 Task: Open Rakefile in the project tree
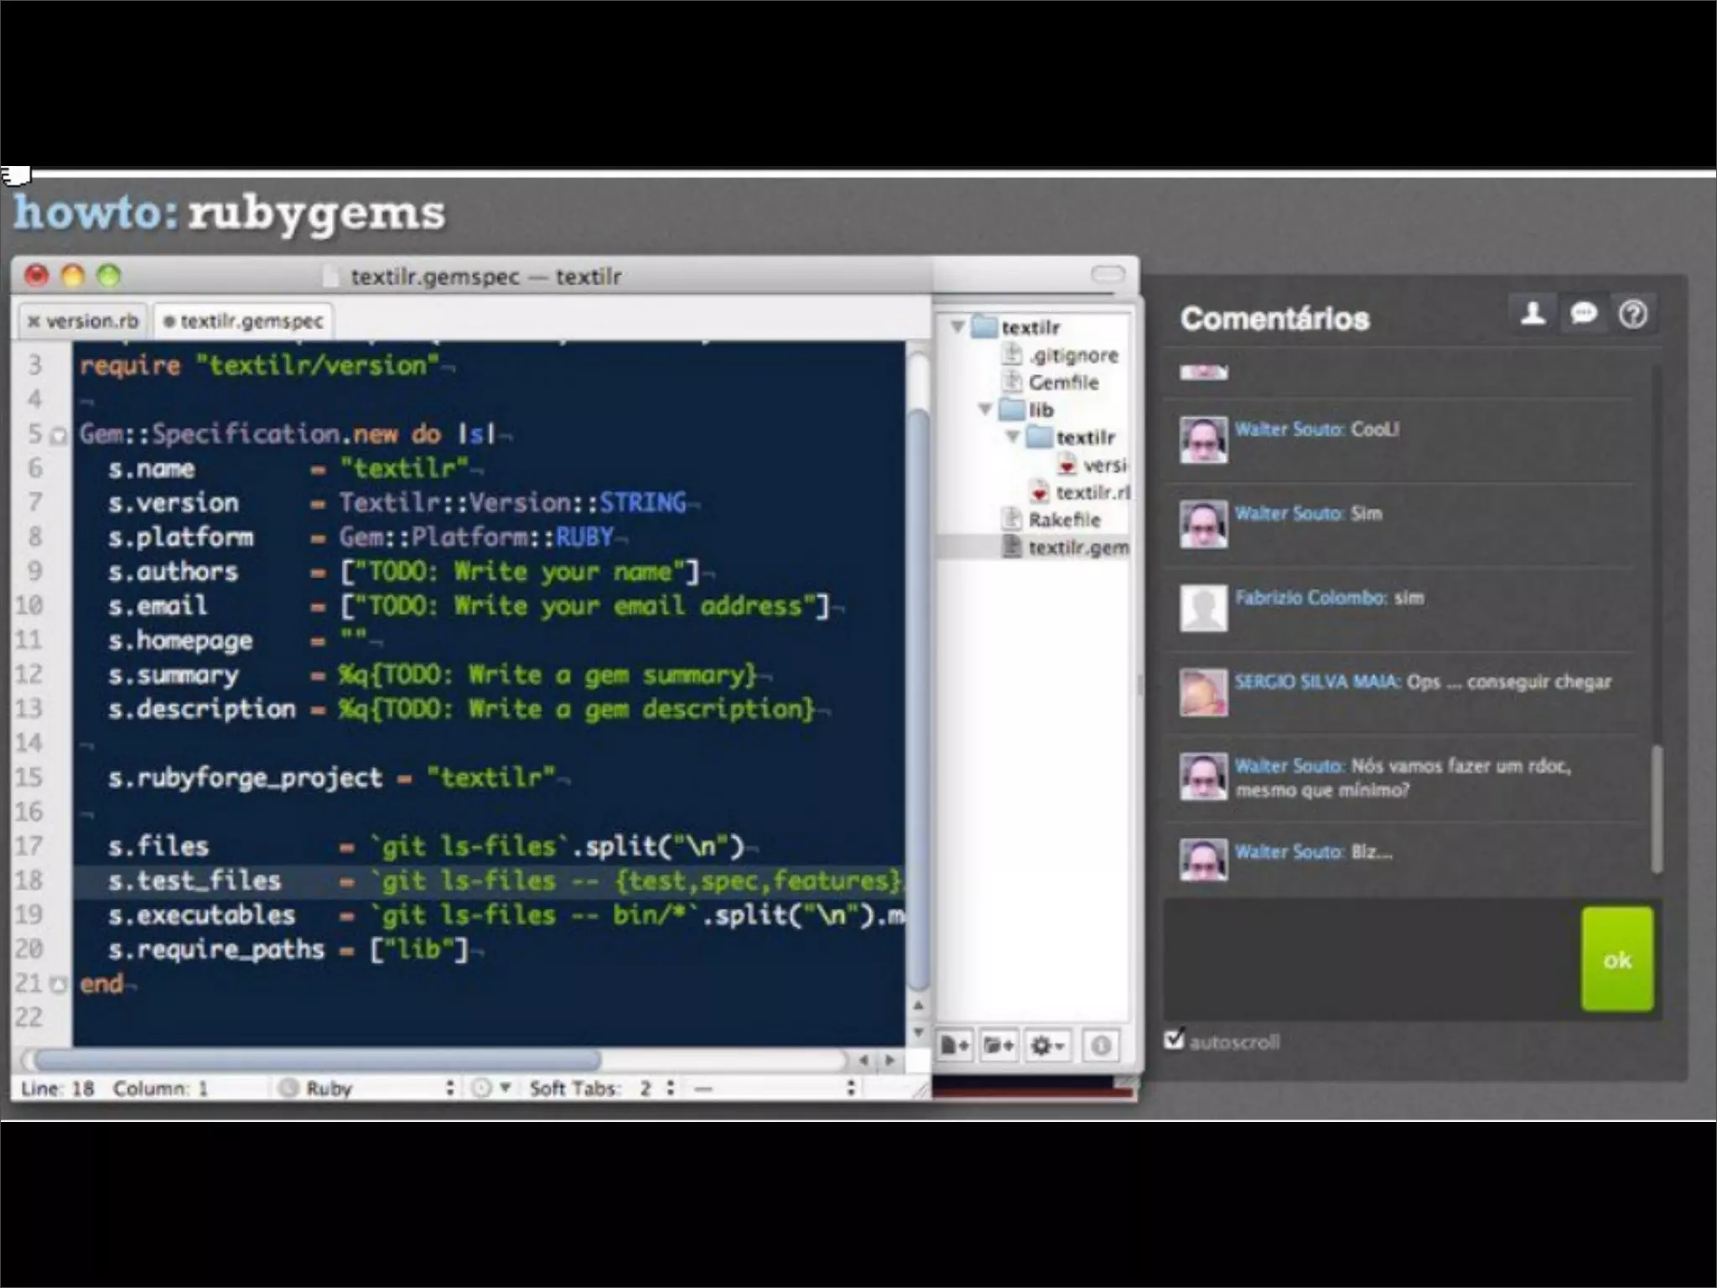(1063, 520)
